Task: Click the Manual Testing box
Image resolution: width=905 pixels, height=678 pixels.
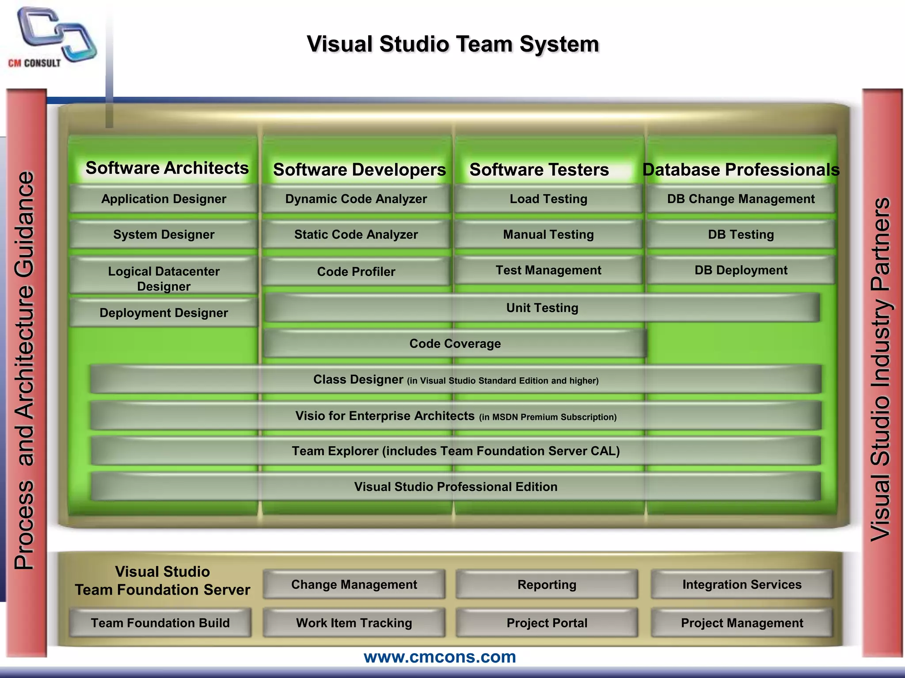Action: click(x=548, y=235)
